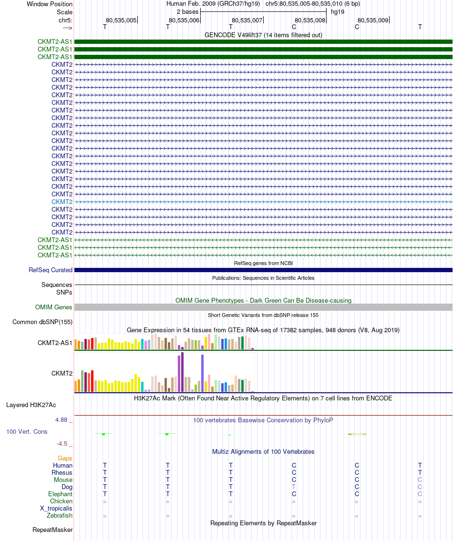Click the gray OMIM Genes bar
453x541 pixels.
(x=263, y=307)
